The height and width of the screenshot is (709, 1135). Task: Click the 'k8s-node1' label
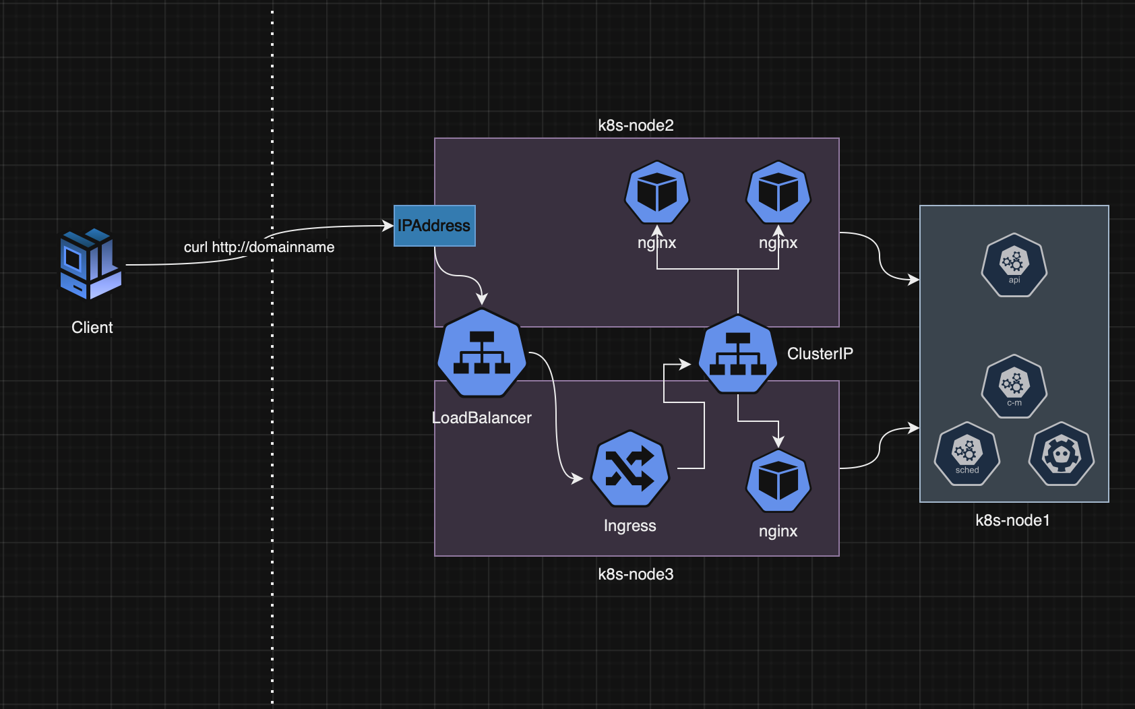click(1013, 520)
